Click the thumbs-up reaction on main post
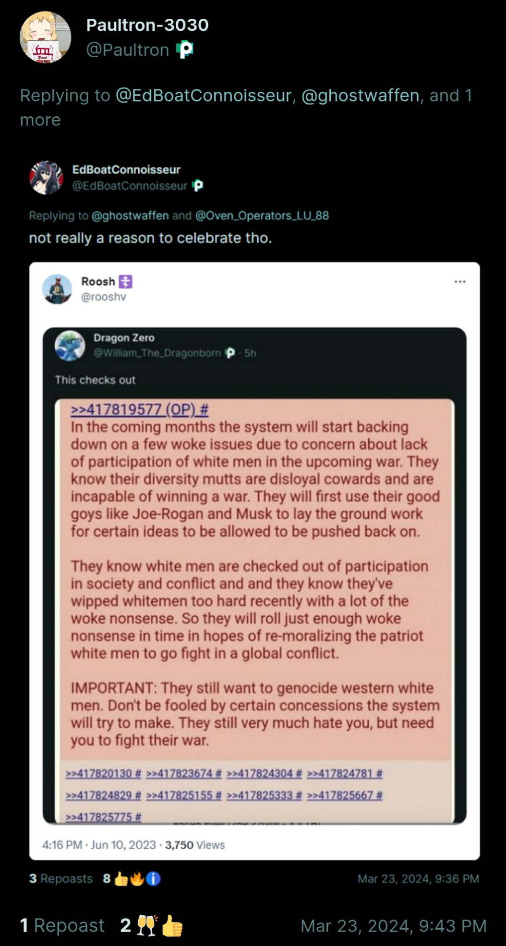The width and height of the screenshot is (506, 946). (173, 926)
